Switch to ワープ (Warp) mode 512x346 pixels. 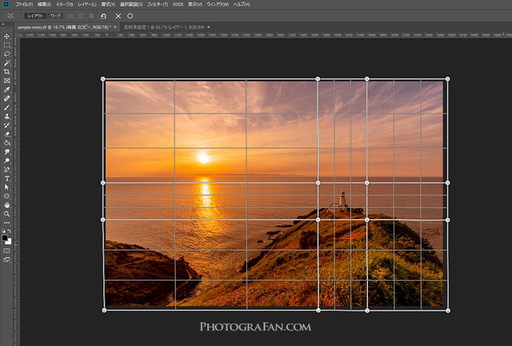coord(55,15)
